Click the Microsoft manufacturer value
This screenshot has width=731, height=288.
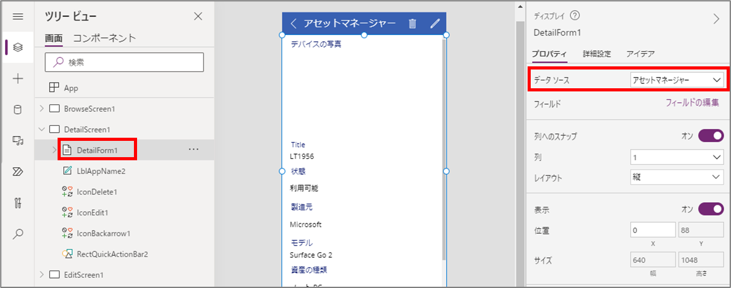[x=306, y=225]
